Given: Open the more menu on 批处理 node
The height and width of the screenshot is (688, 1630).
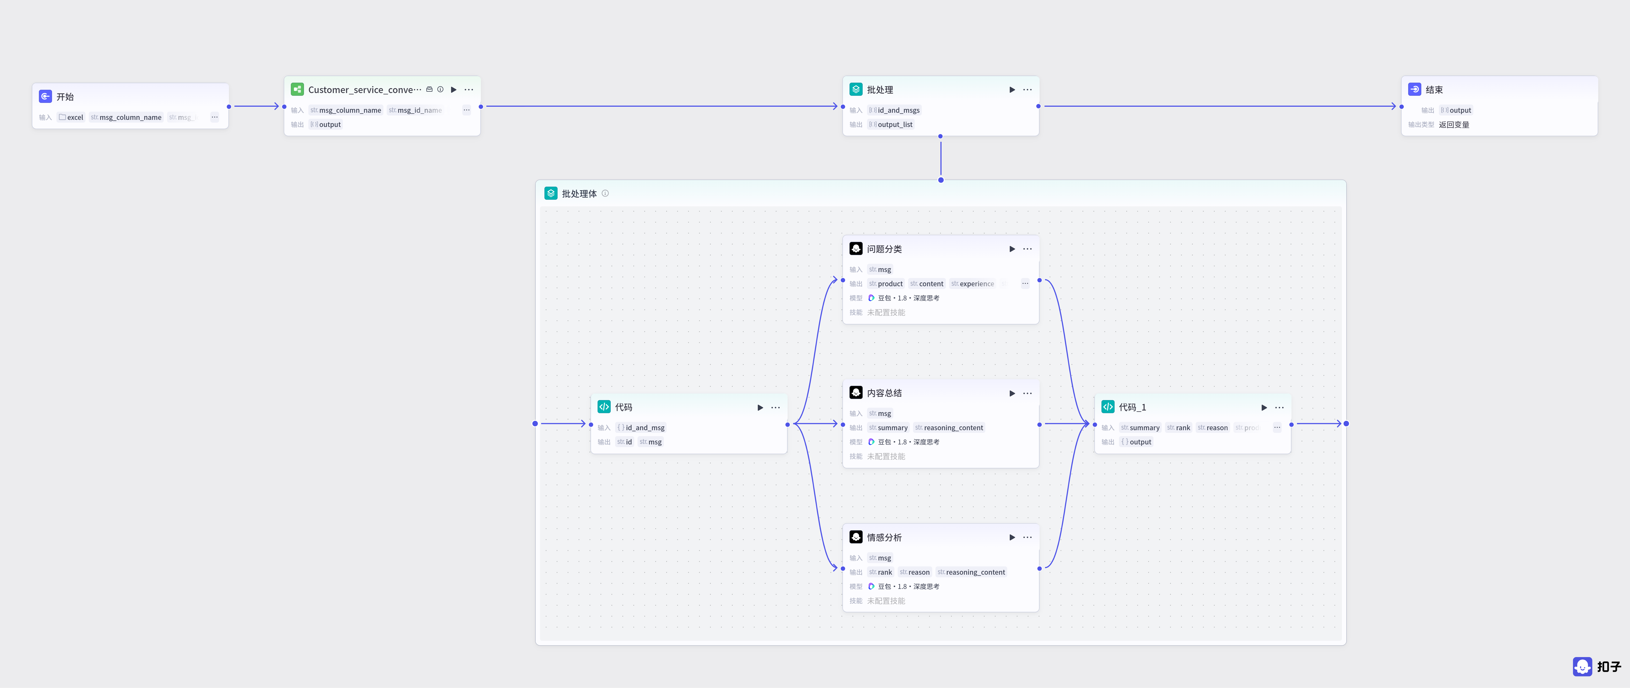Looking at the screenshot, I should (1028, 90).
